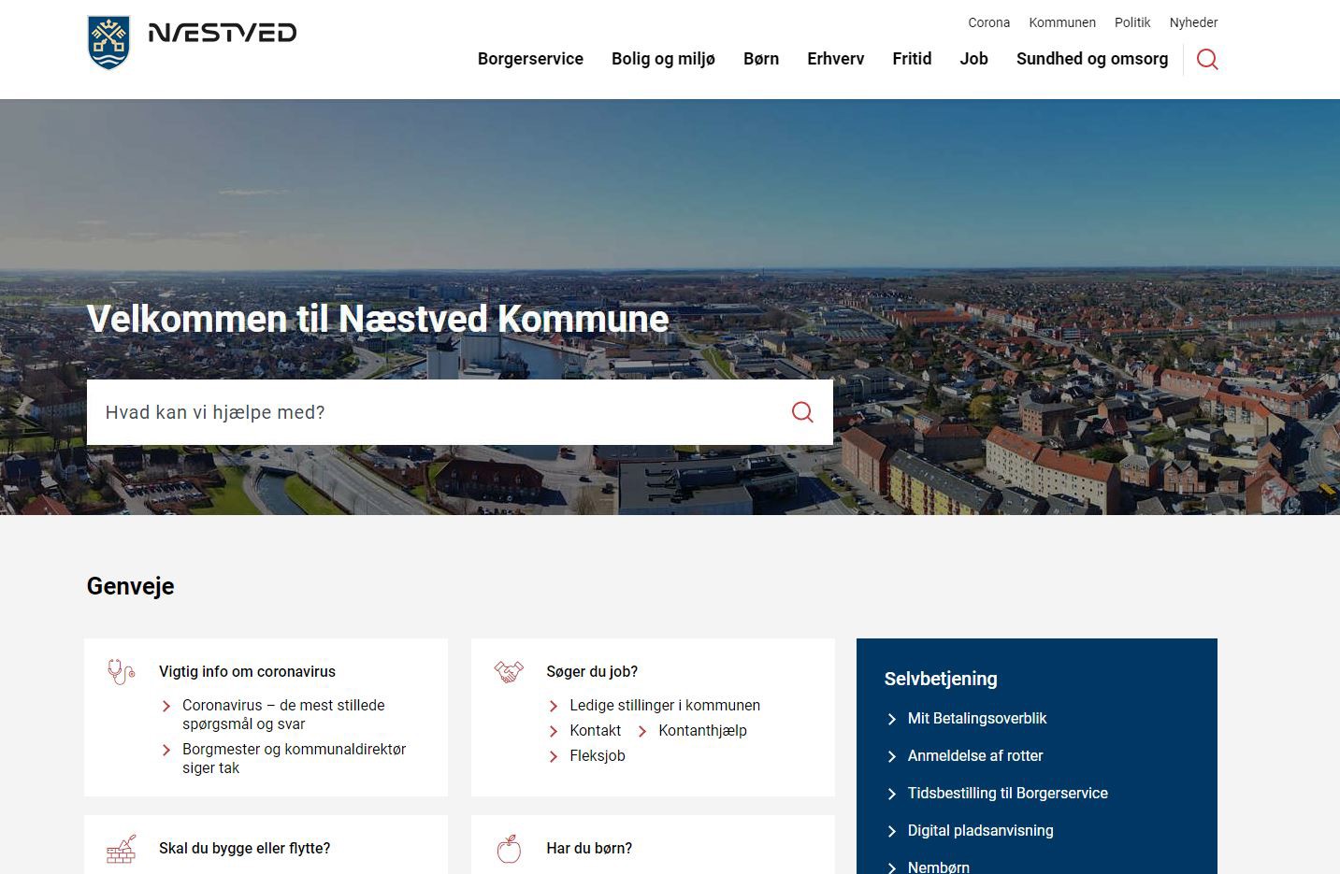
Task: Click the red arrow before Fleksjob
Action: pyautogui.click(x=554, y=757)
